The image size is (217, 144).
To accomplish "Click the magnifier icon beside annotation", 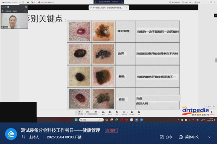I will [x=214, y=106].
